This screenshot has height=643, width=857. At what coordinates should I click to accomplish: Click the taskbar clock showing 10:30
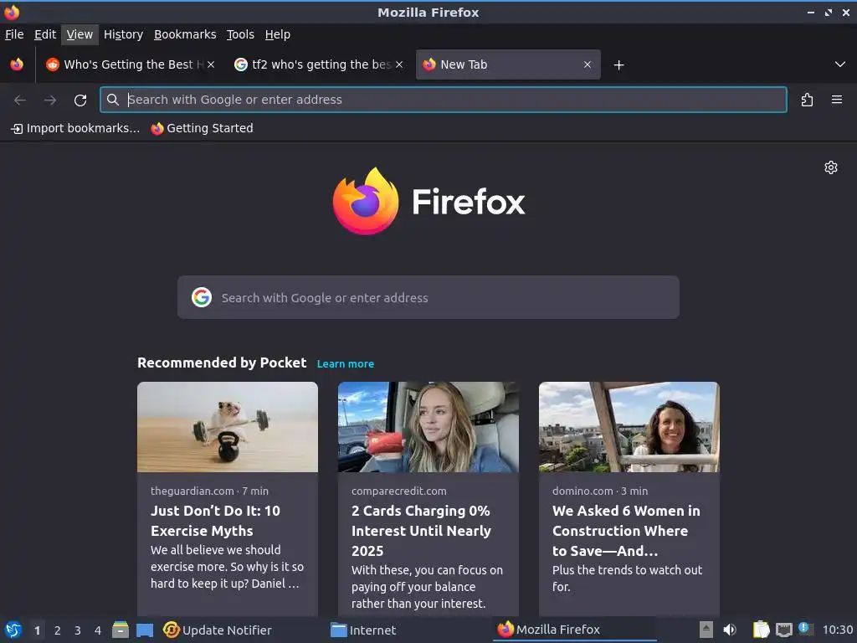point(838,630)
